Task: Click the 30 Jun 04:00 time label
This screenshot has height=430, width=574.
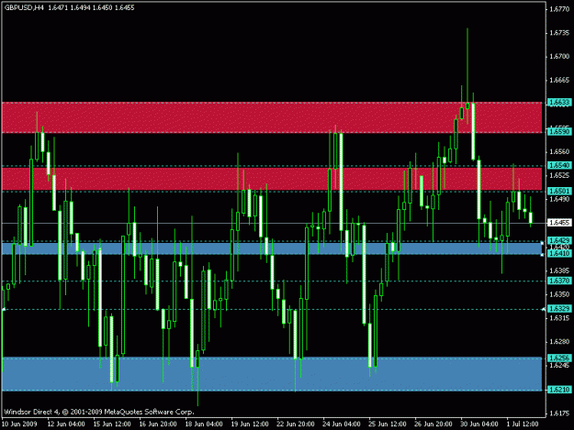Action: tap(479, 424)
